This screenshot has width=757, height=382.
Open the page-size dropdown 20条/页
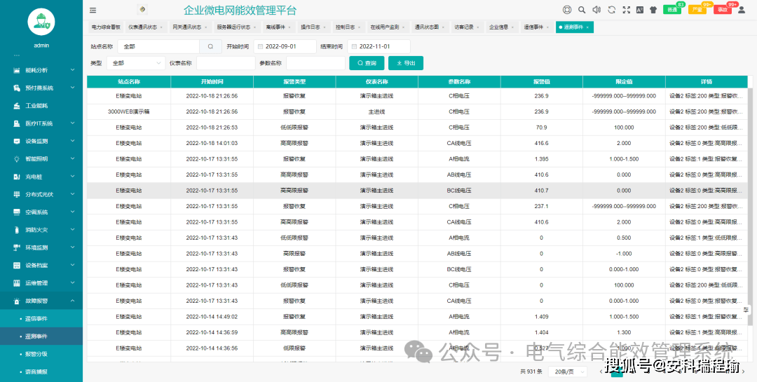pos(568,371)
